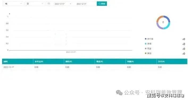Click the WeChat logo watermark icon
Image resolution: width=188 pixels, height=100 pixels.
coord(119,93)
